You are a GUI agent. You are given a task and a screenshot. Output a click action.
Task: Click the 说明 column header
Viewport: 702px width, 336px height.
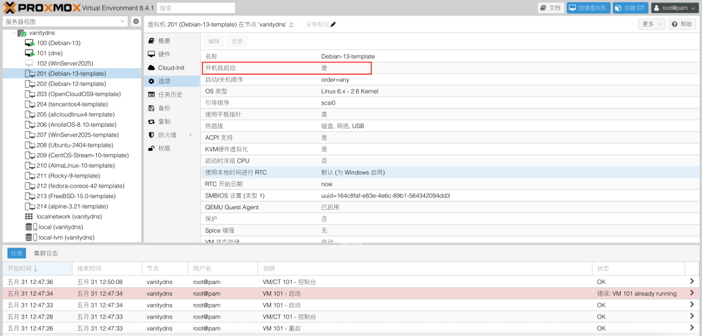coord(425,268)
